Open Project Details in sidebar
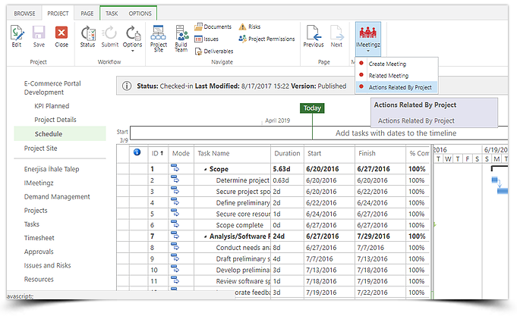Image resolution: width=517 pixels, height=316 pixels. [55, 120]
